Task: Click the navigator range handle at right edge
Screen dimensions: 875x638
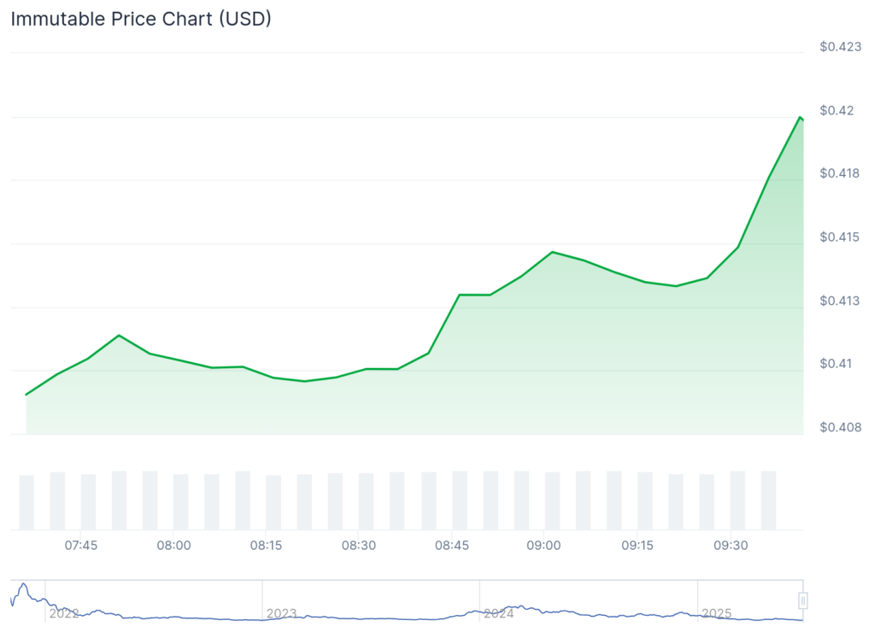Action: click(803, 601)
